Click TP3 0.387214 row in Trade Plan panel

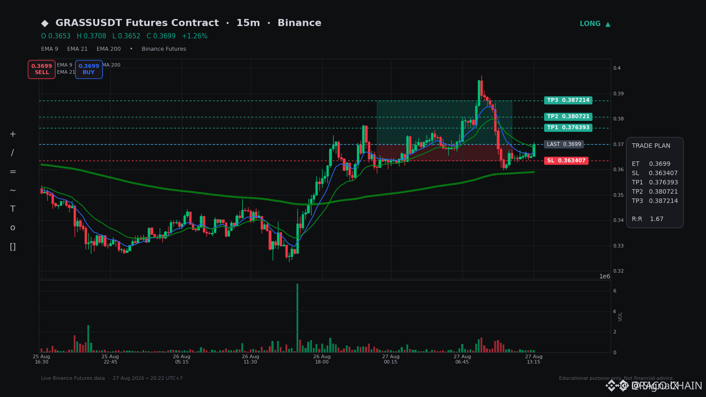tap(655, 201)
